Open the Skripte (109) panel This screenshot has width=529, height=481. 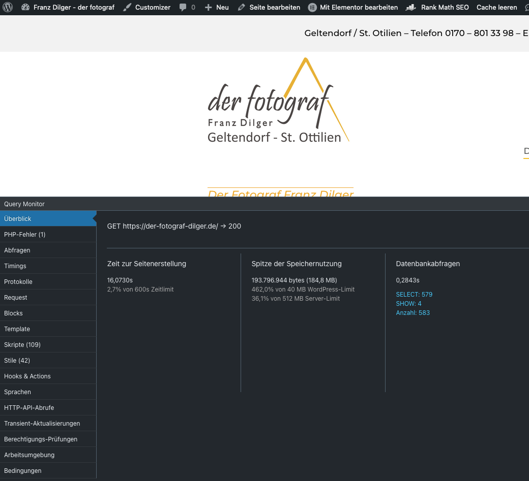[48, 344]
